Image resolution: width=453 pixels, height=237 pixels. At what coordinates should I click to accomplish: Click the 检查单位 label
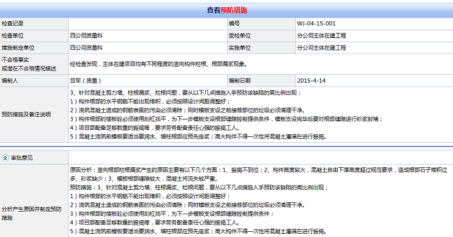tap(13, 36)
